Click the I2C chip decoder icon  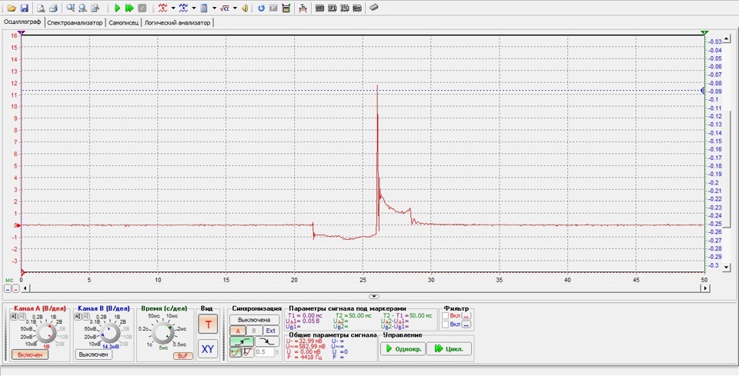345,8
